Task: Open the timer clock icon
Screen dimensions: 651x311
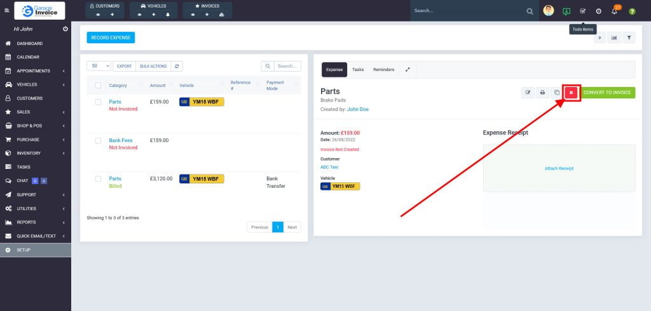Action: coord(599,11)
